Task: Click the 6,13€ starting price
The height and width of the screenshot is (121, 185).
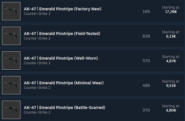Action: (171, 36)
